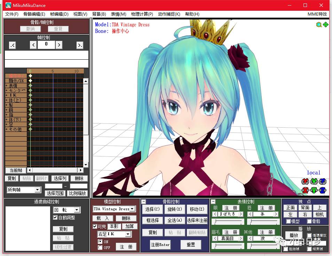Click the 注册Enter button
The height and width of the screenshot is (256, 332).
160,245
